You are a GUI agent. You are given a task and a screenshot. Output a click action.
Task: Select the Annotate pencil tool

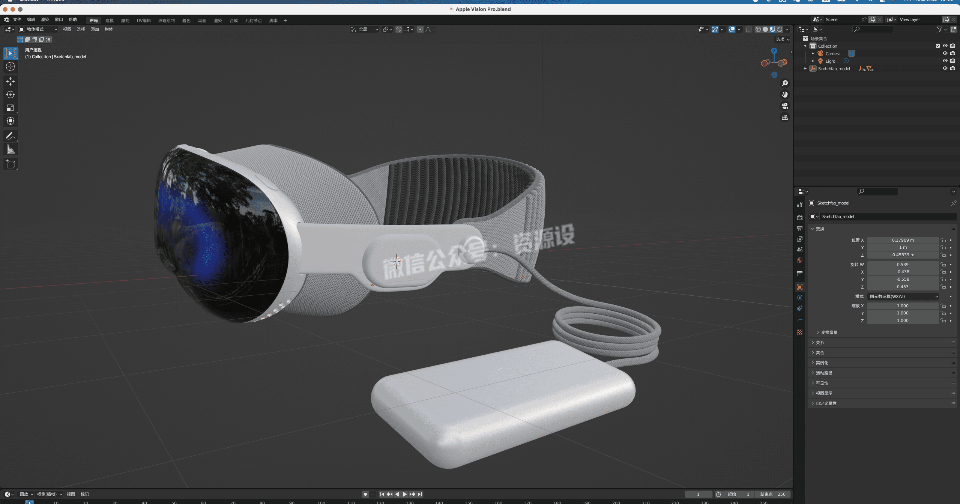pyautogui.click(x=11, y=136)
